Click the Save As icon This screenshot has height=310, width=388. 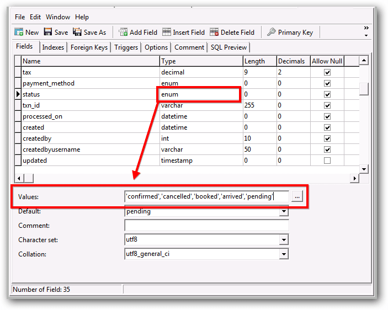(77, 31)
